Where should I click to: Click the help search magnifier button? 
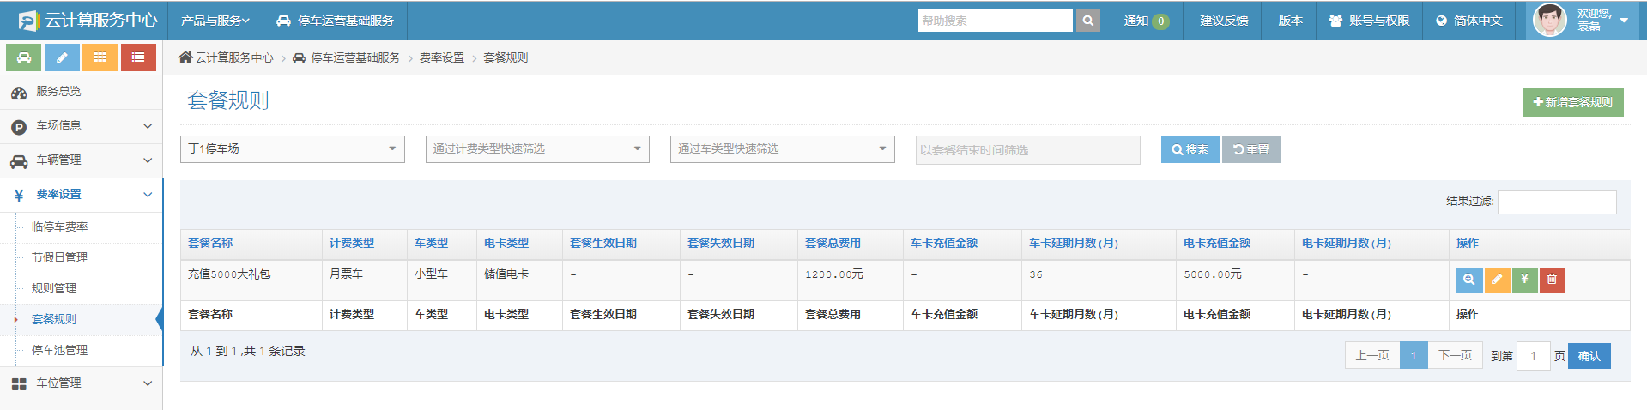pyautogui.click(x=1087, y=21)
